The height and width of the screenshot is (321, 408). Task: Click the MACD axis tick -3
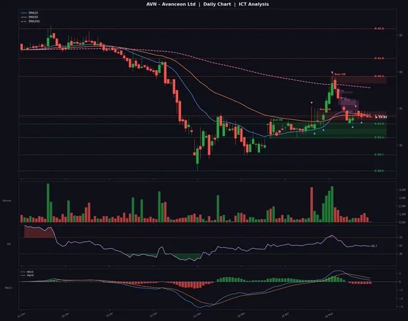(x=400, y=307)
